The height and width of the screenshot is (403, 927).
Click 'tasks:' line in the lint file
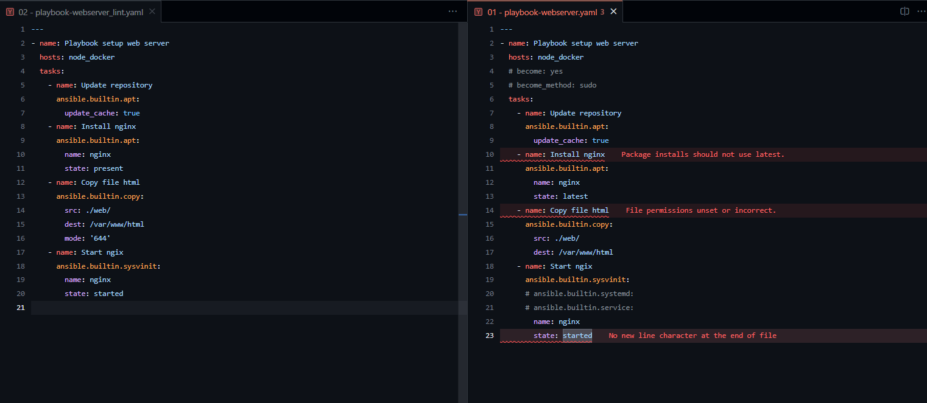click(x=52, y=71)
